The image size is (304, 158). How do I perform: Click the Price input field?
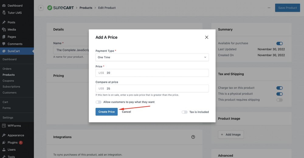152,73
